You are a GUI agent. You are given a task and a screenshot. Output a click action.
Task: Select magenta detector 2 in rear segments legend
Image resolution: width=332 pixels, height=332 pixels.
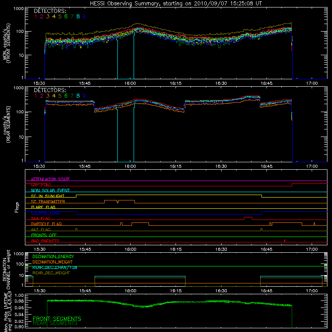[42, 96]
